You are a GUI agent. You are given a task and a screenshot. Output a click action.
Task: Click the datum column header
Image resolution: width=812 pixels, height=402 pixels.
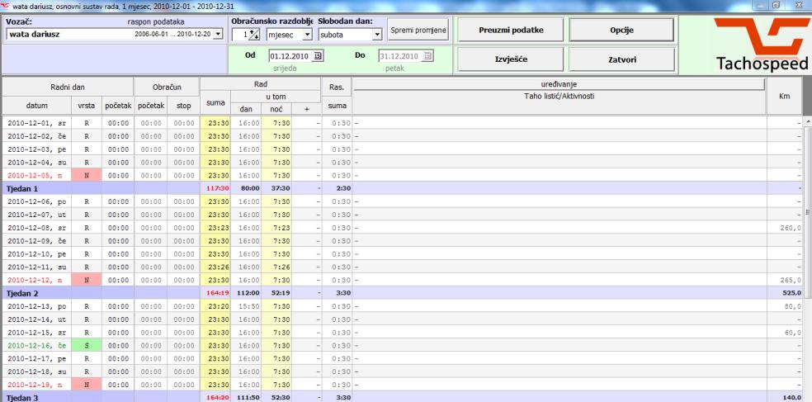click(37, 106)
